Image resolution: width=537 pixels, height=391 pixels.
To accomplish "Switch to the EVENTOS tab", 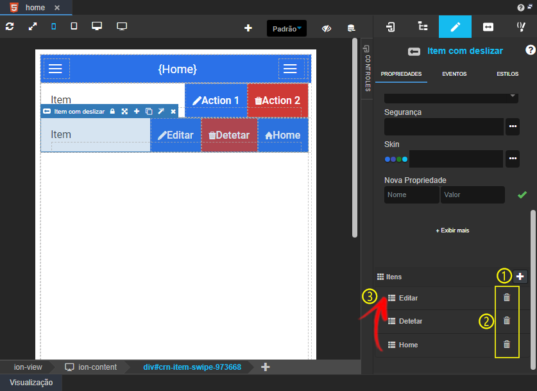I will coord(454,74).
